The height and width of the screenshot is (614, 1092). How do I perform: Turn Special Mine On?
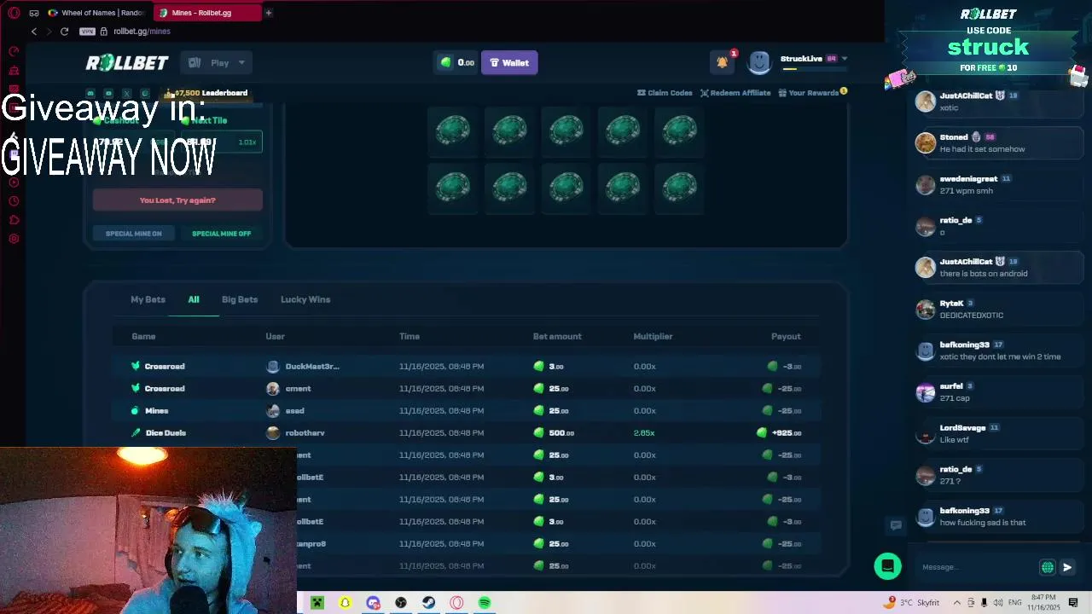pyautogui.click(x=134, y=234)
